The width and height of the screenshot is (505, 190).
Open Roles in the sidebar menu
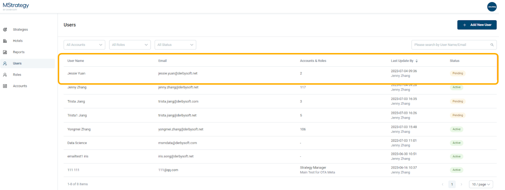[17, 75]
